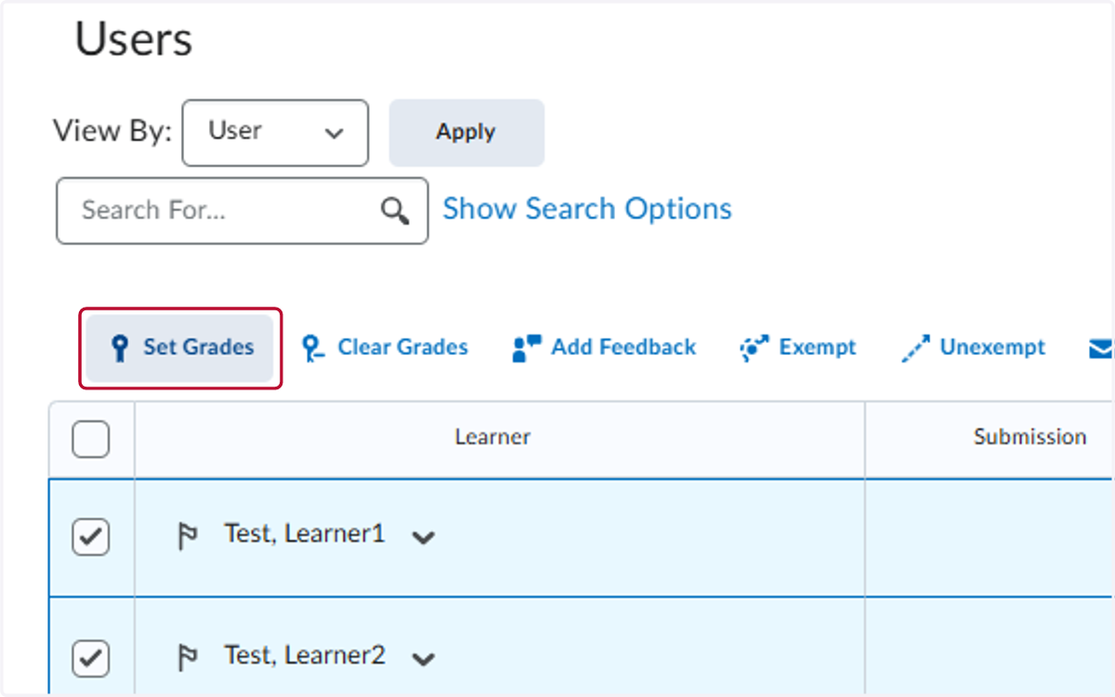The height and width of the screenshot is (697, 1115).
Task: Click the Clear Grades label
Action: click(403, 348)
